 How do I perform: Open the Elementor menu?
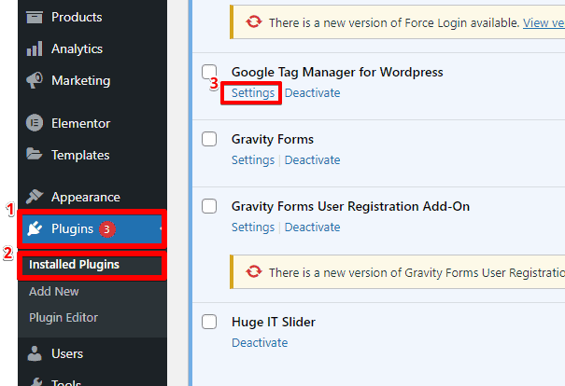coord(80,123)
